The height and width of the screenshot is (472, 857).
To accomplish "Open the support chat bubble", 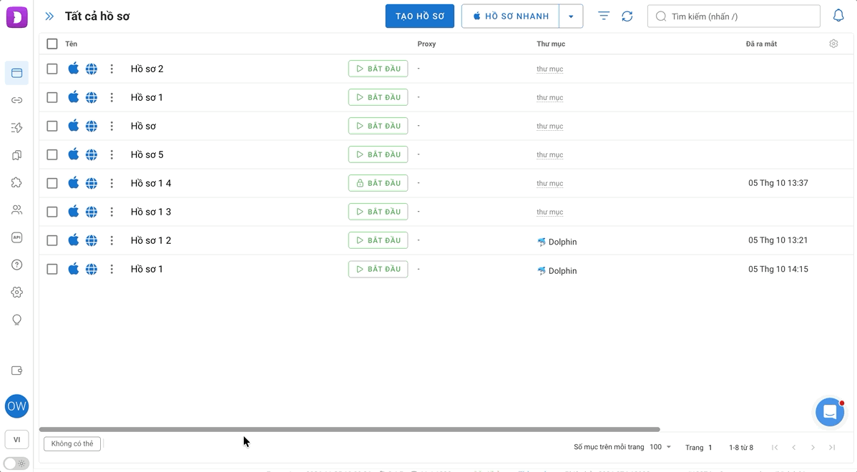I will pos(830,412).
